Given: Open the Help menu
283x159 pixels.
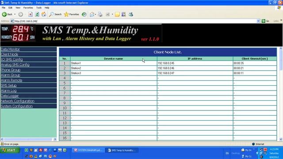Looking at the screenshot, I should 47,8.
